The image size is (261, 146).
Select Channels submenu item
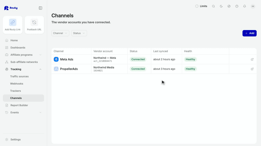tap(23, 98)
